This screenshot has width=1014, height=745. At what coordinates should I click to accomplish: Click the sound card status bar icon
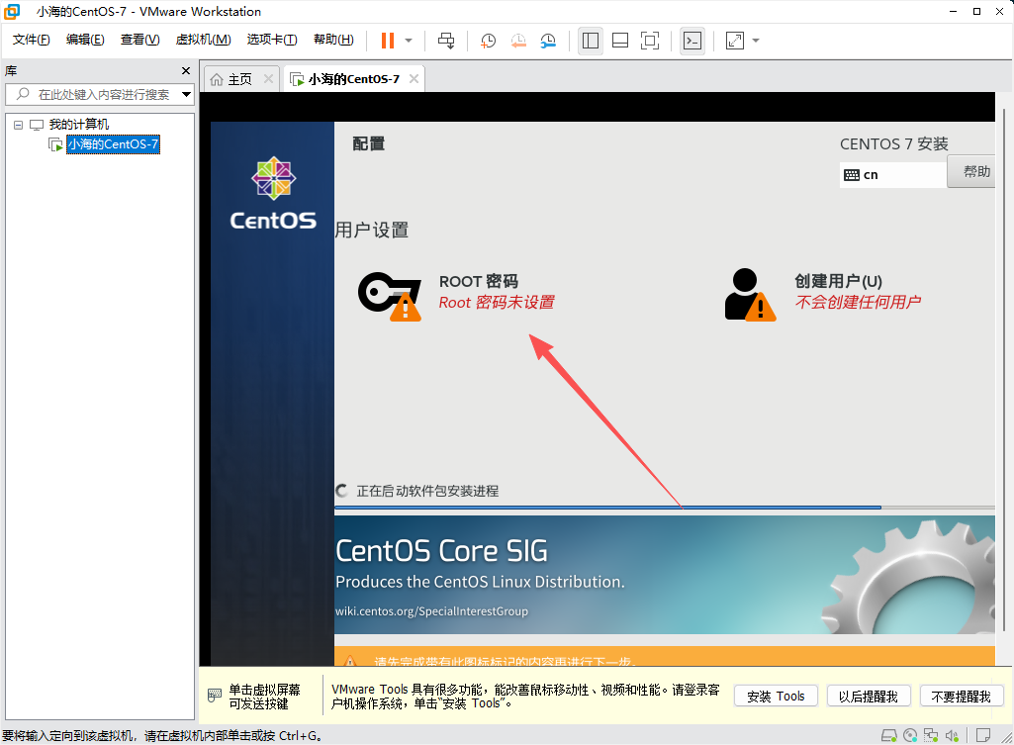coord(952,735)
